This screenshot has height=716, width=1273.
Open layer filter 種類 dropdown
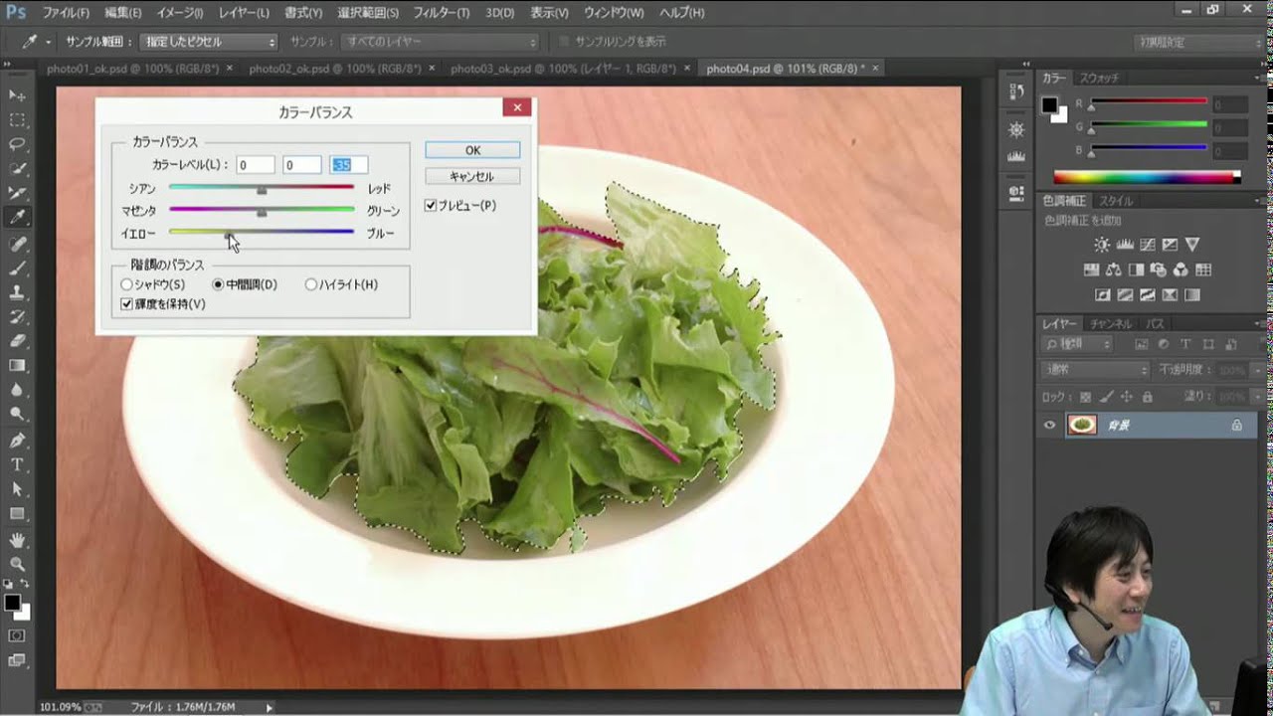click(x=1076, y=344)
